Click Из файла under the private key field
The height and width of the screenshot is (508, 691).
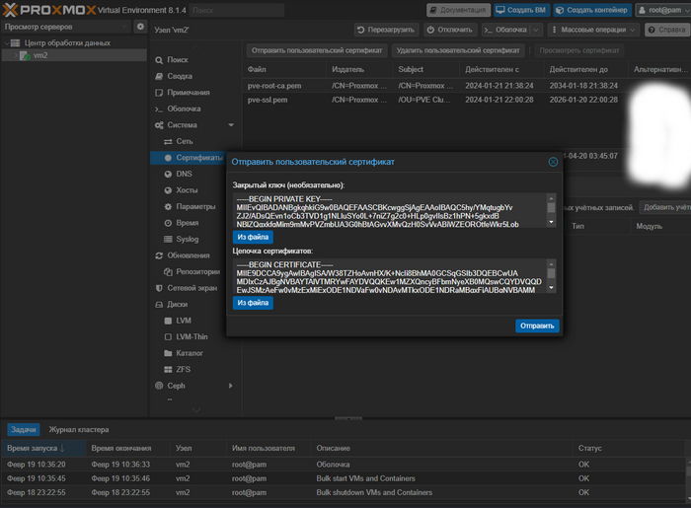point(253,237)
